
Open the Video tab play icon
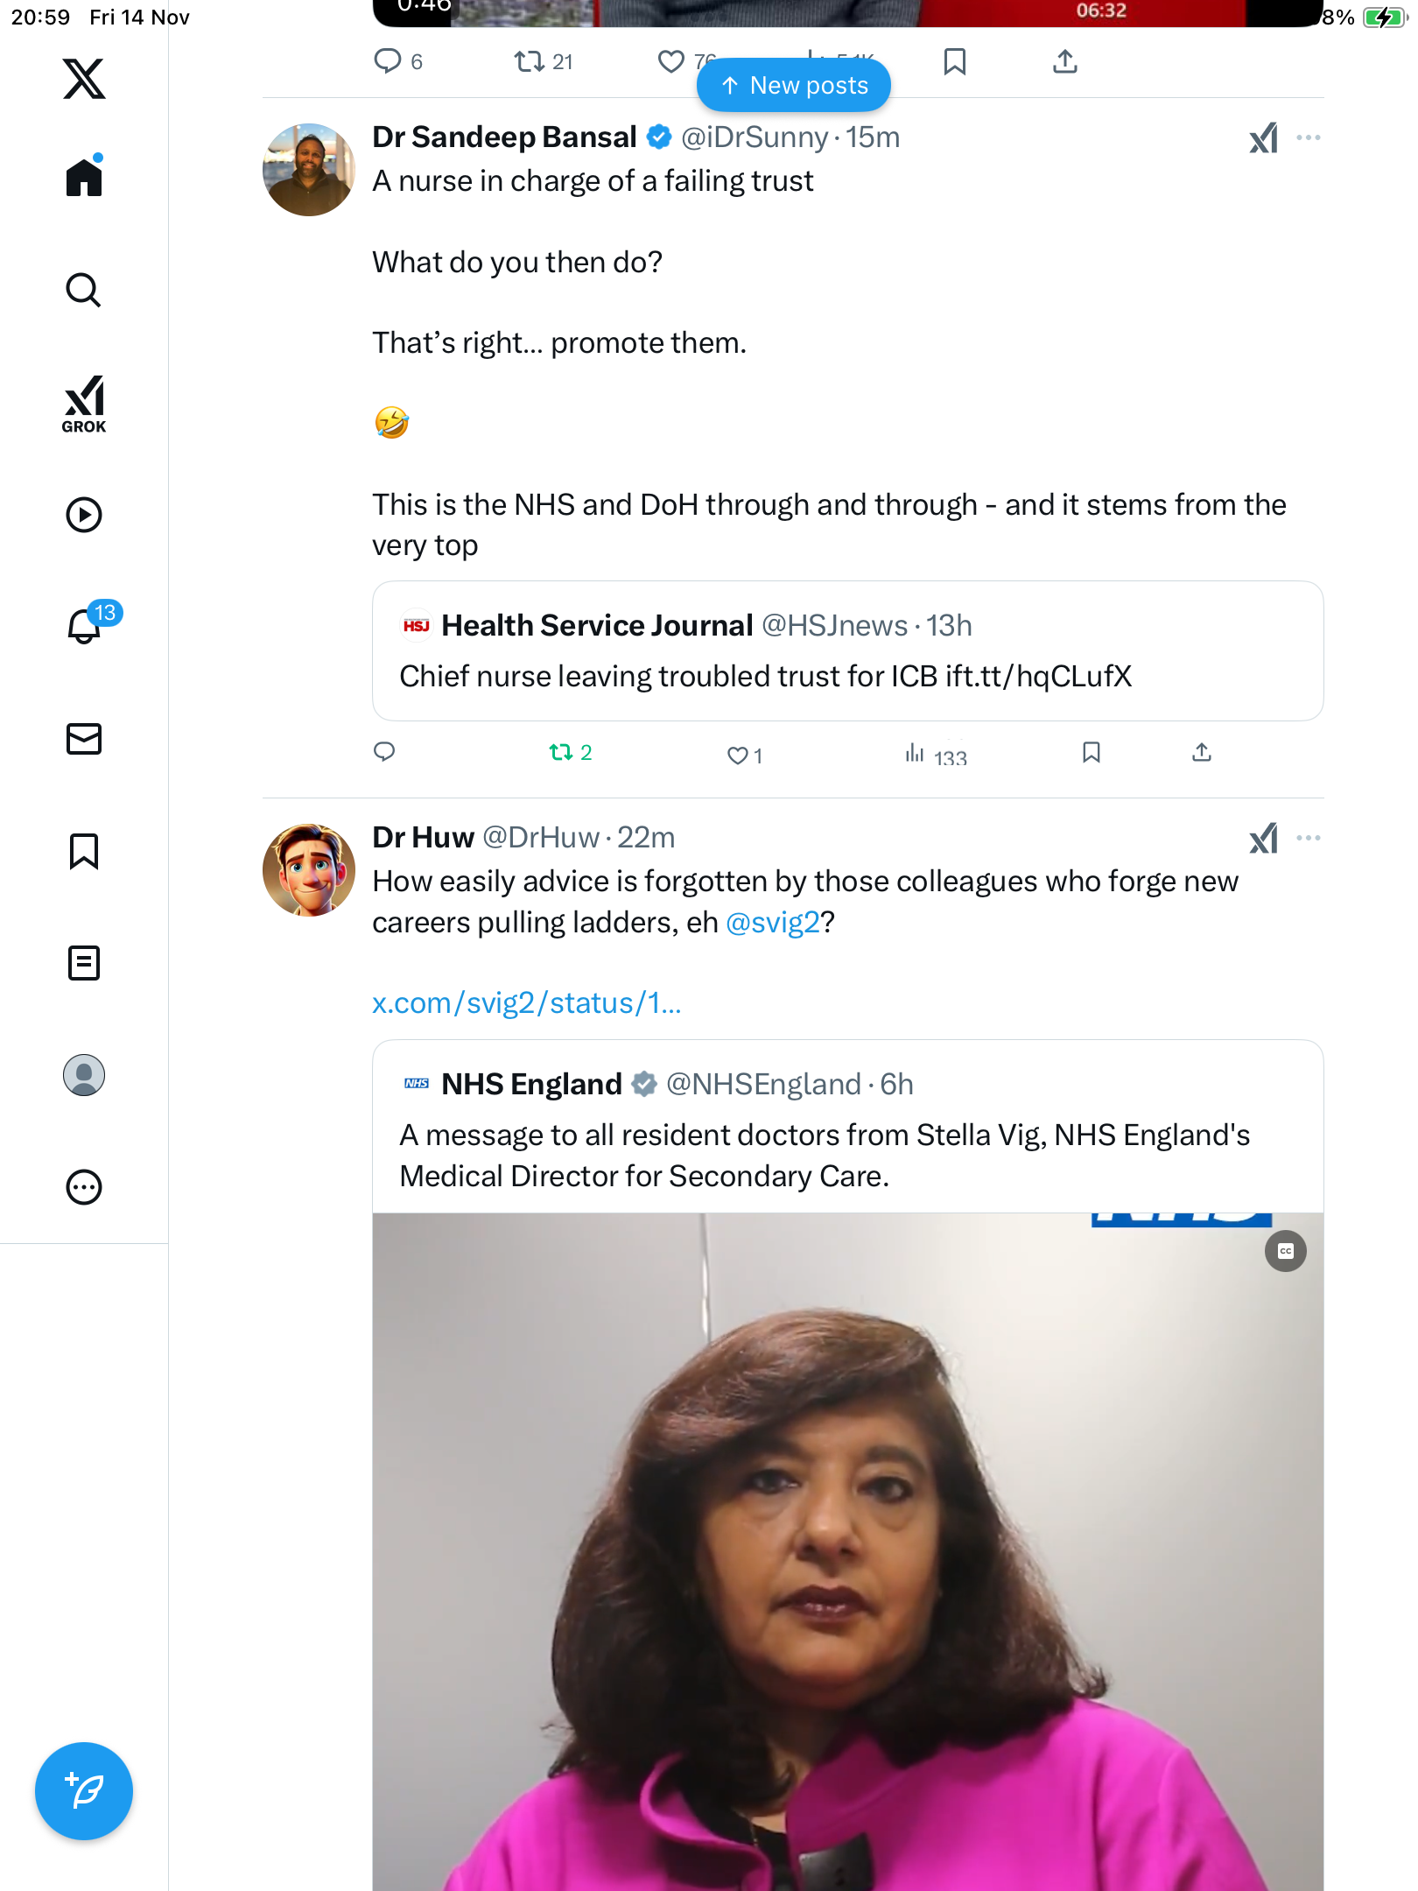[84, 515]
